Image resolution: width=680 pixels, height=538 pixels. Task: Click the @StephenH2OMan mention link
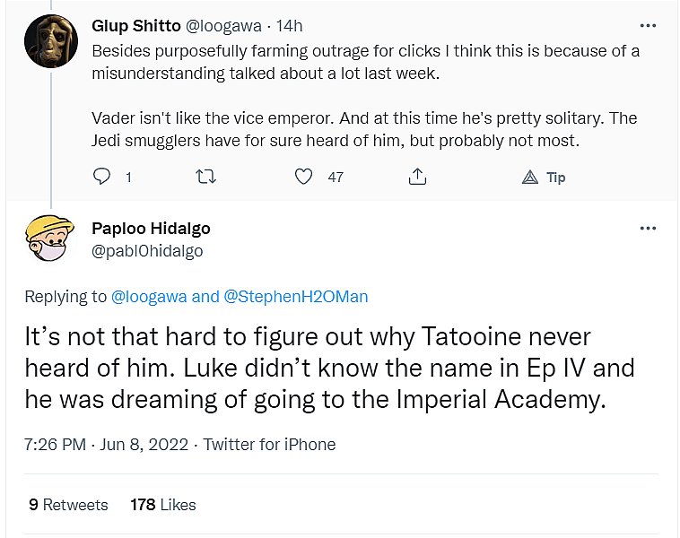point(295,296)
